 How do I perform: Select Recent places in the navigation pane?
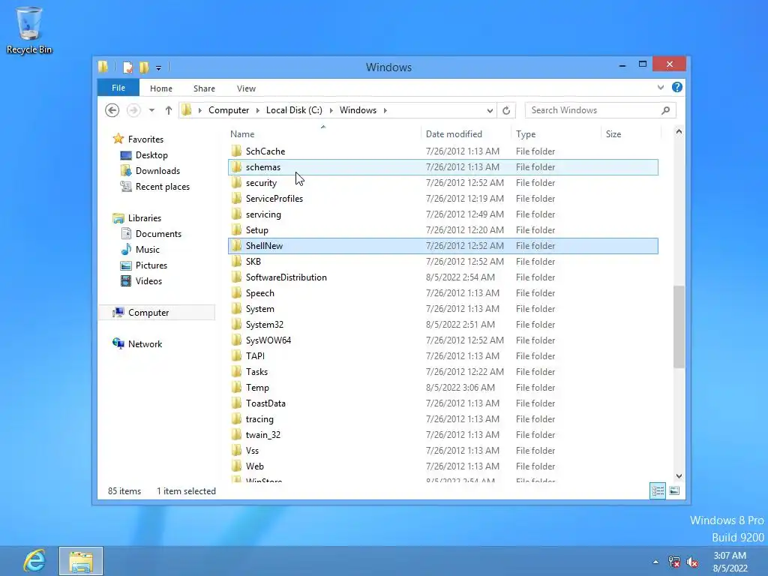[163, 186]
